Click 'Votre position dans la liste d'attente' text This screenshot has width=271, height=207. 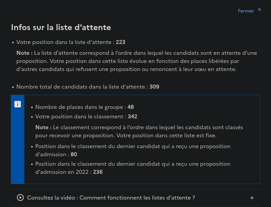click(x=64, y=42)
